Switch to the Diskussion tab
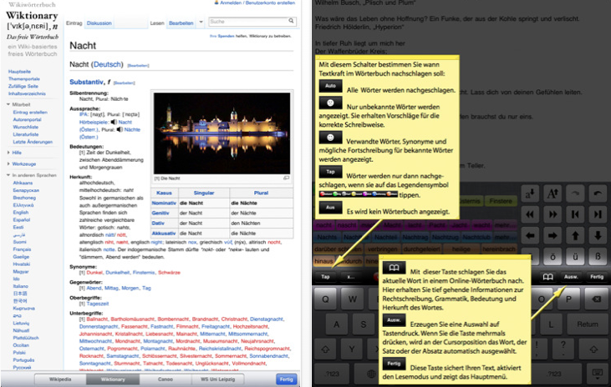 point(99,22)
